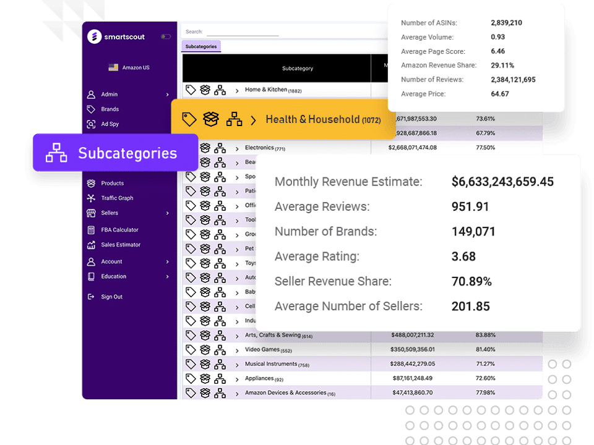Image resolution: width=594 pixels, height=445 pixels.
Task: Open the Education menu
Action: click(x=114, y=276)
